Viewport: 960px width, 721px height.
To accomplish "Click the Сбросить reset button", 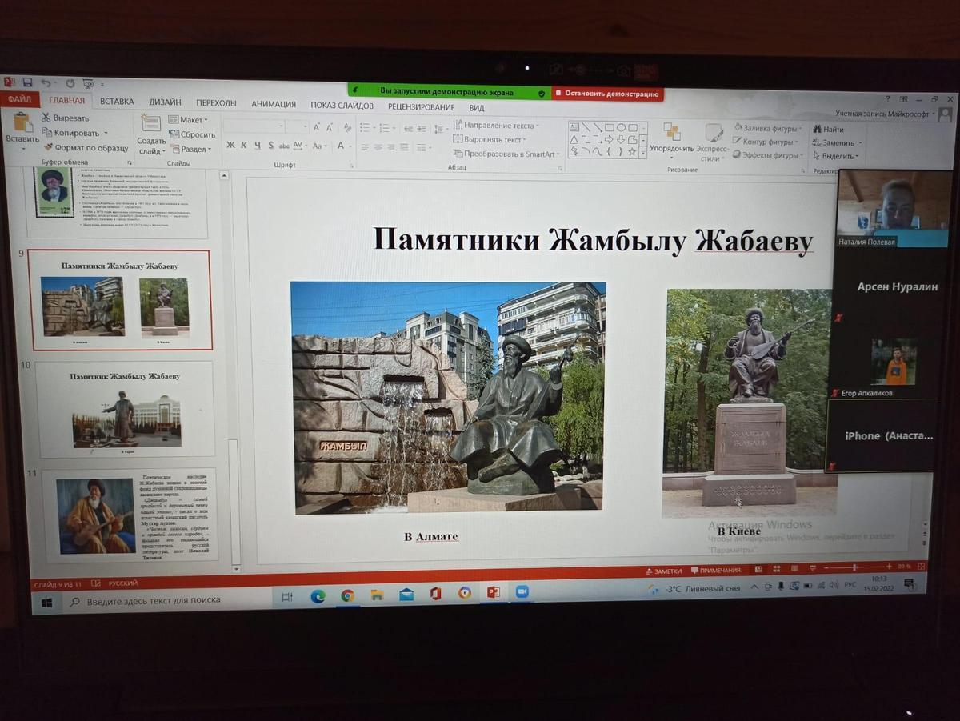I will tap(192, 134).
